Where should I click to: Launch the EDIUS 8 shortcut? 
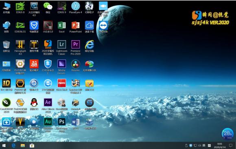[20, 7]
